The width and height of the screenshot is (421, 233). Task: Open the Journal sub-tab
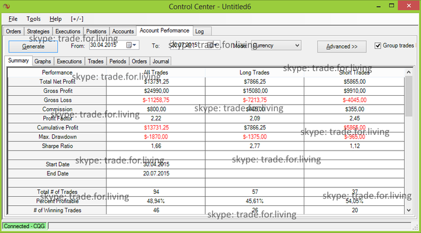click(x=161, y=61)
